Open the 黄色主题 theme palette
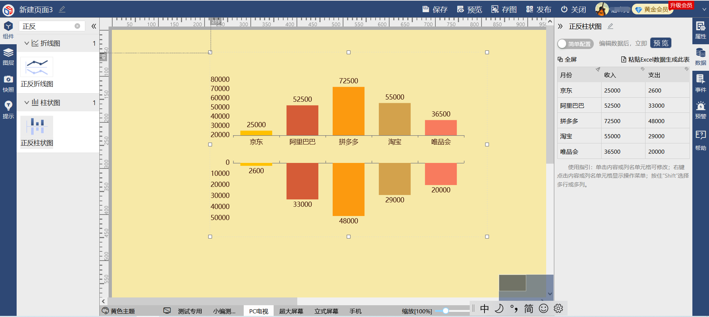The image size is (709, 317). (119, 311)
